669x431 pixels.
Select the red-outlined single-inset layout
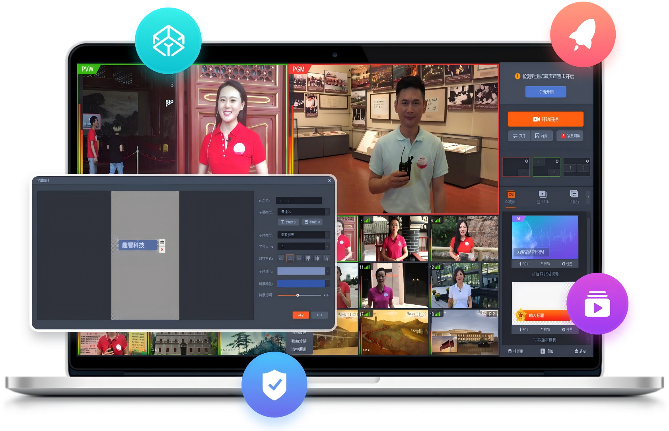point(516,167)
